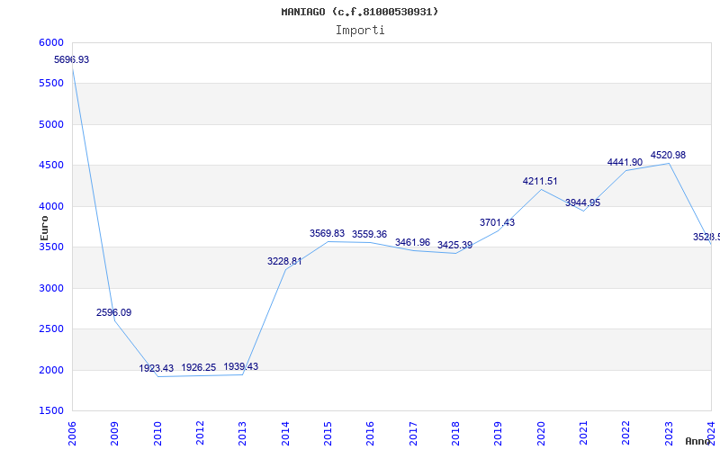Click y-axis tick 3000
The image size is (720, 450).
pos(51,288)
